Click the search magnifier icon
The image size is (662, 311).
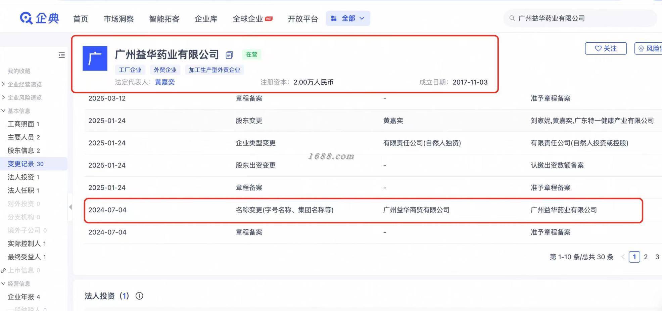(x=512, y=18)
